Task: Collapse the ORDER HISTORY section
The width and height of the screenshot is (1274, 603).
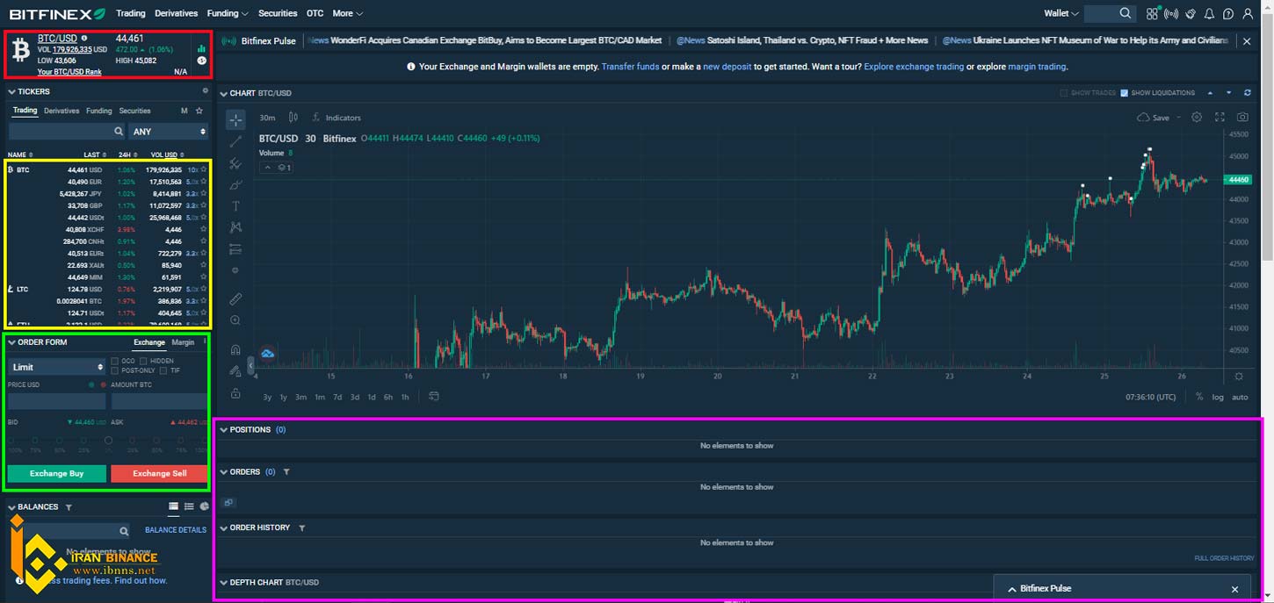Action: pyautogui.click(x=224, y=528)
